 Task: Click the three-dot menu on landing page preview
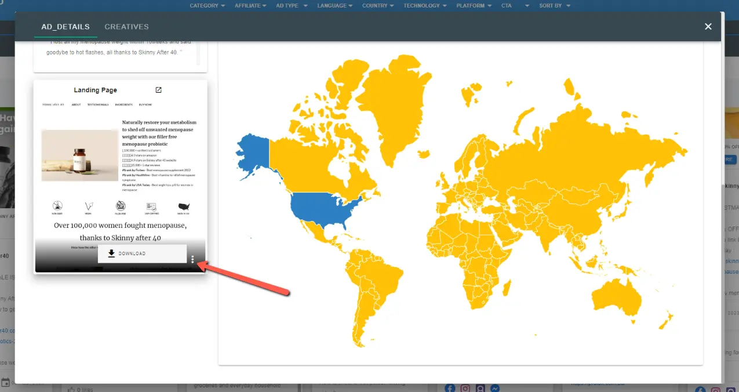(192, 260)
